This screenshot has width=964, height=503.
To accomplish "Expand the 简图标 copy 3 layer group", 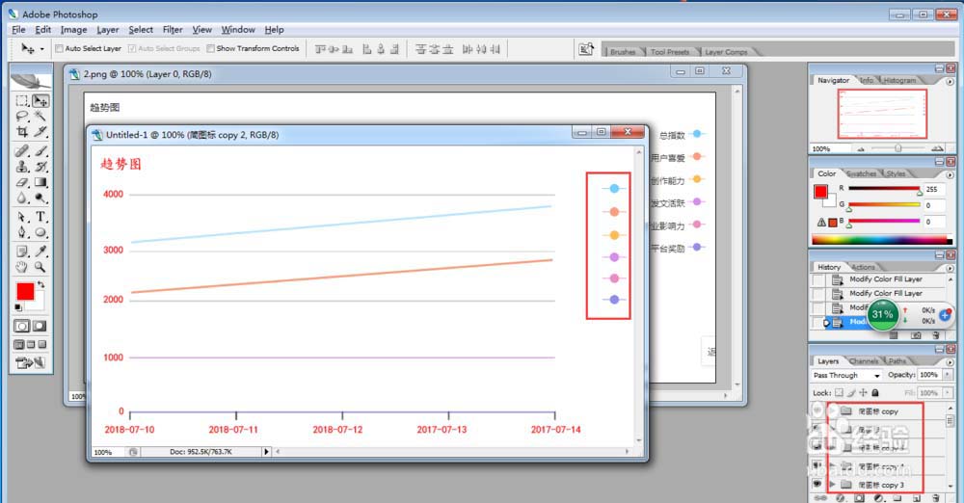I will 831,485.
